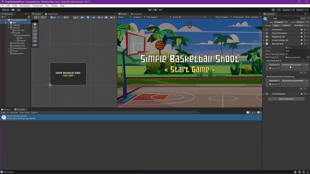This screenshot has width=310, height=174.
Task: Open the Tag dropdown in the Inspector
Action: [280, 22]
